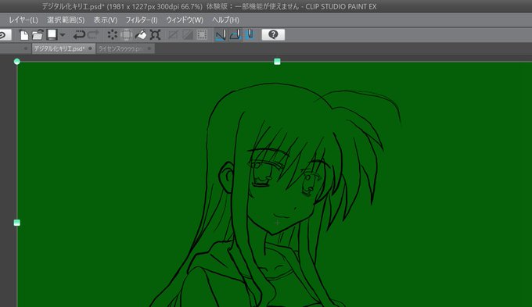The image size is (532, 307).
Task: Expand the save options dropdown arrow
Action: point(63,34)
